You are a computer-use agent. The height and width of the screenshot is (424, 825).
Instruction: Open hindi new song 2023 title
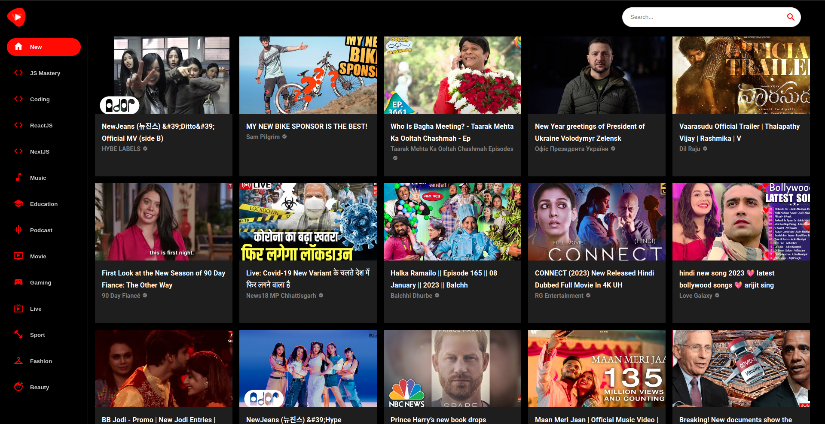click(x=727, y=279)
